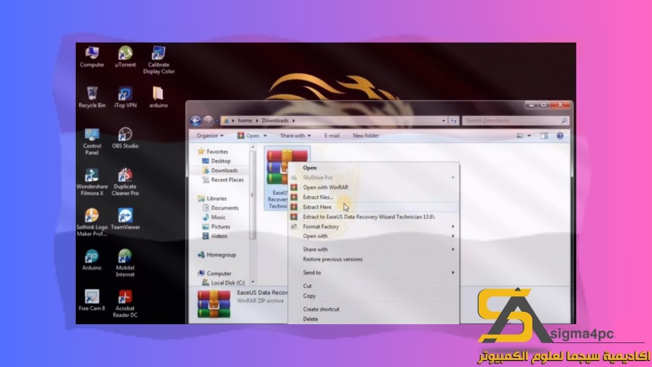Open the Computer desktop icon
Image resolution: width=652 pixels, height=367 pixels.
coord(92,57)
